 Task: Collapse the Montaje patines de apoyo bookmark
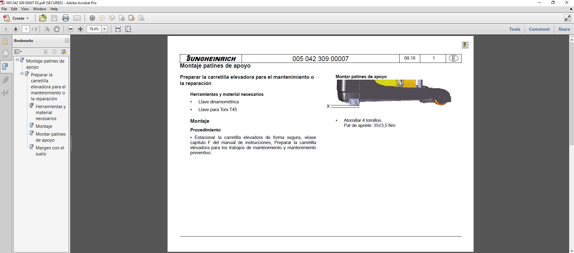(17, 60)
